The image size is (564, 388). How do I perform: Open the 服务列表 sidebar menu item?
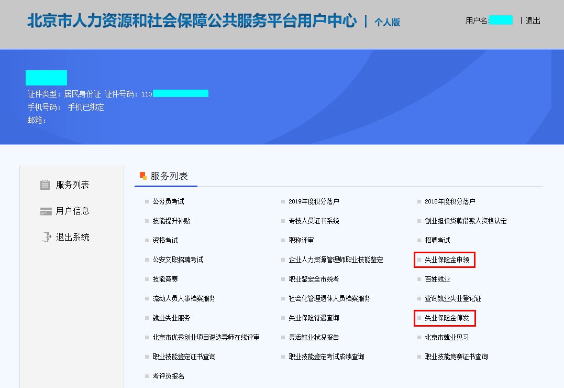point(72,185)
